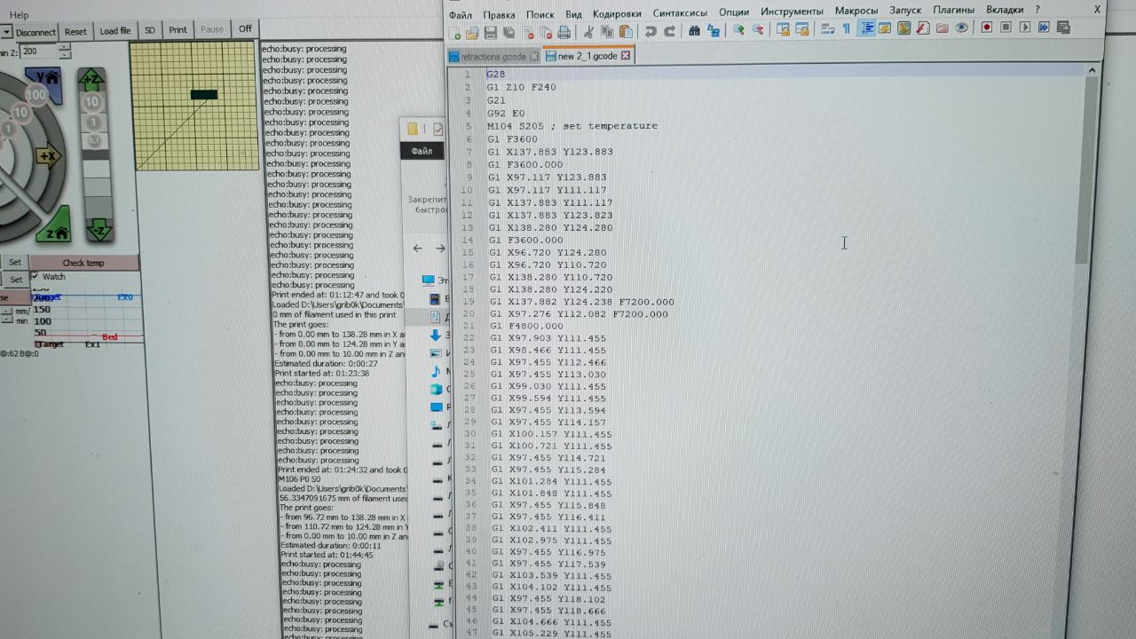Screen dimensions: 1136x639
Task: Click the print bed preview grid
Action: click(x=194, y=106)
